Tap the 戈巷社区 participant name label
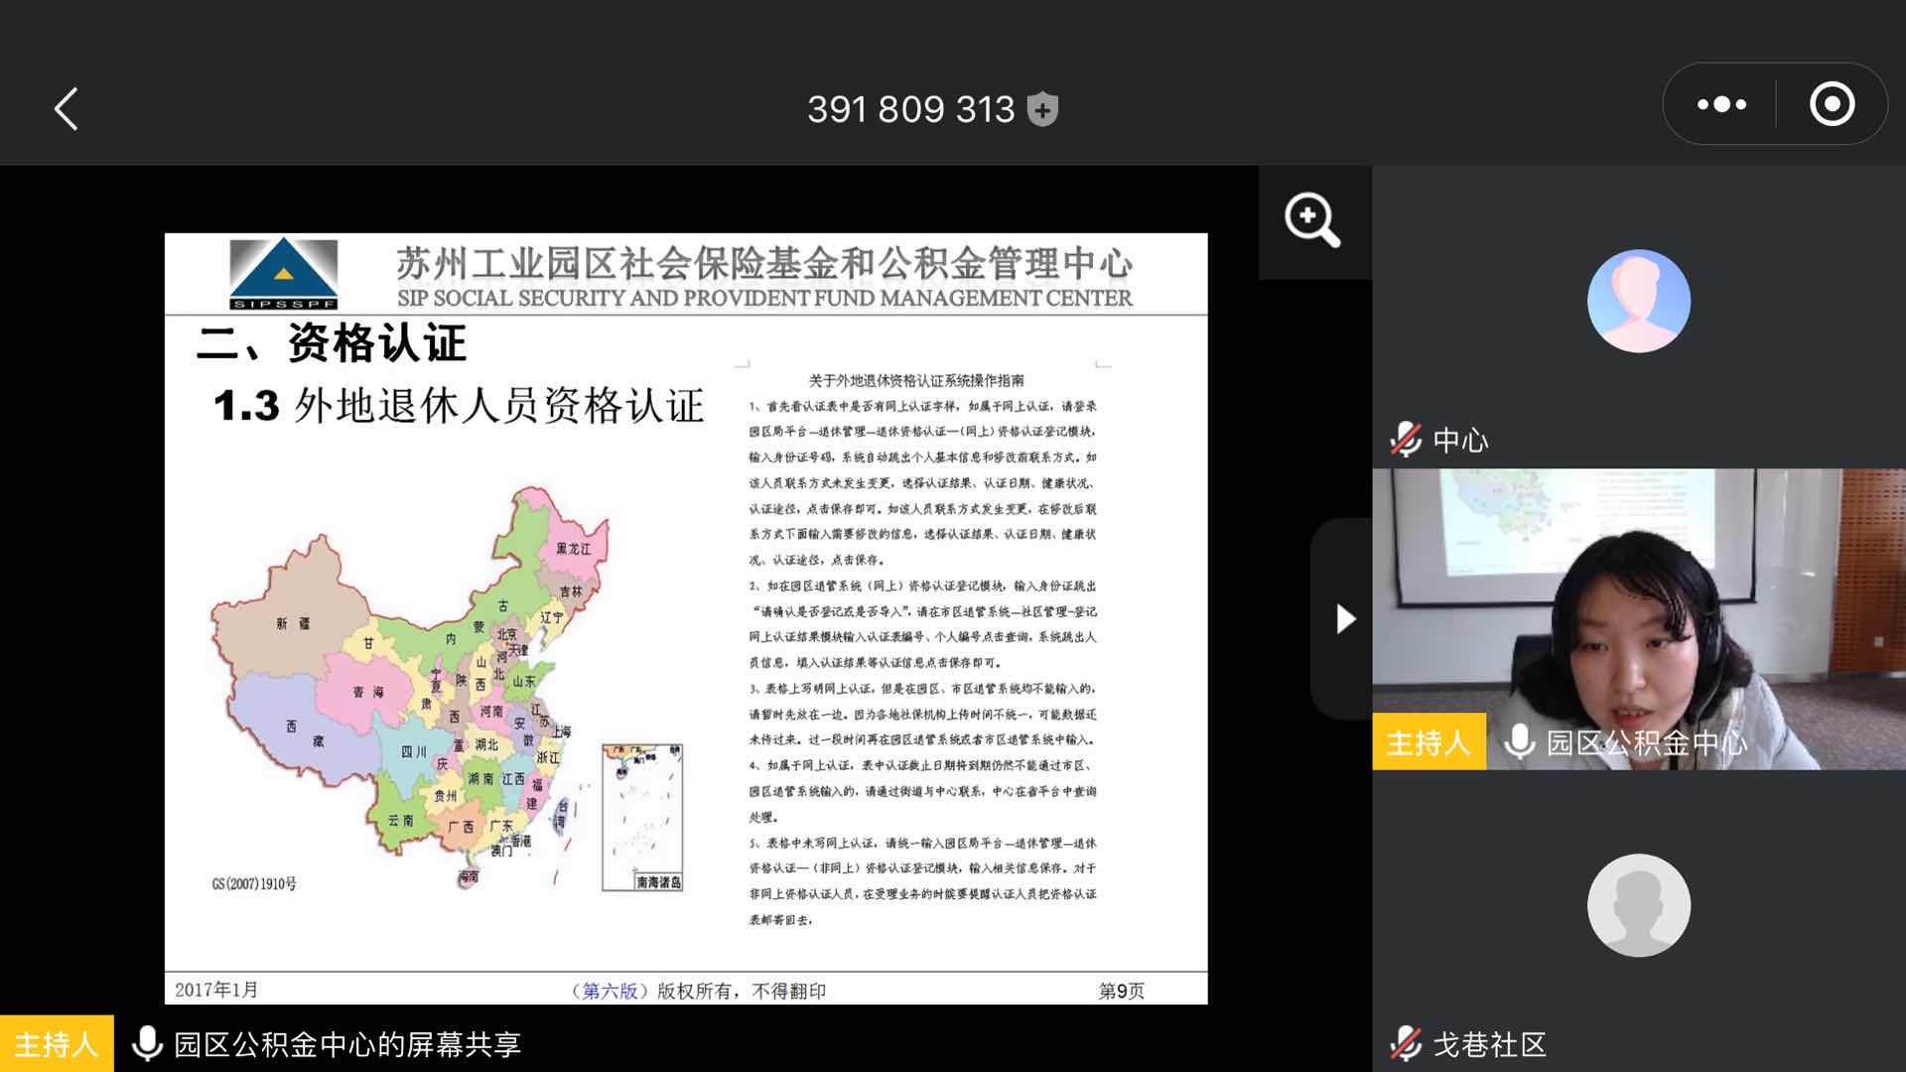The height and width of the screenshot is (1072, 1906). click(1489, 1044)
